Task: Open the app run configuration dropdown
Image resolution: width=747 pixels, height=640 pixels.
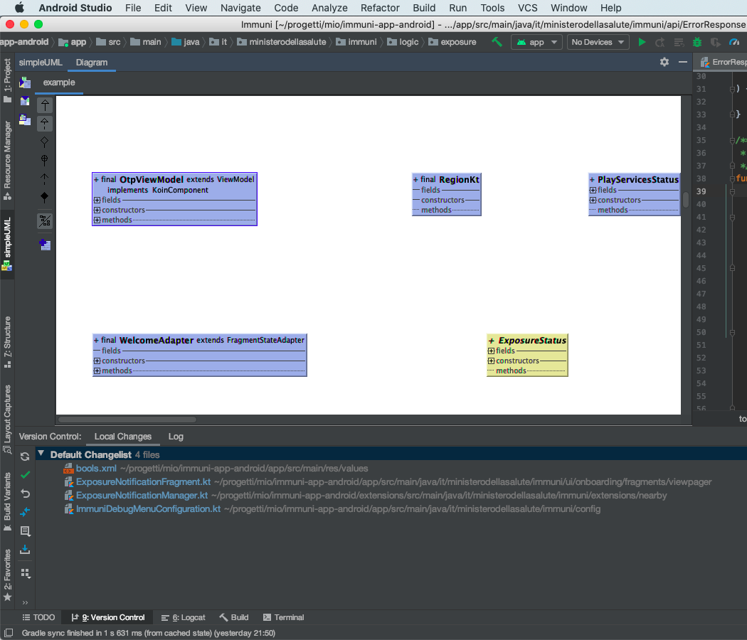Action: pos(537,42)
